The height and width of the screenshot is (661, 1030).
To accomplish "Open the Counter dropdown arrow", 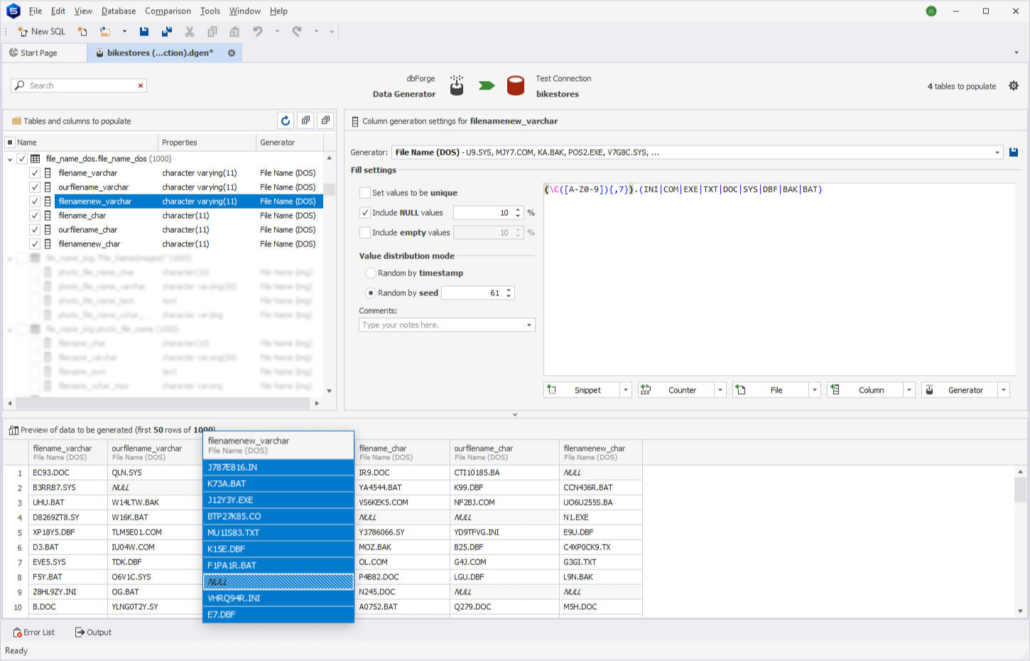I will pos(720,390).
